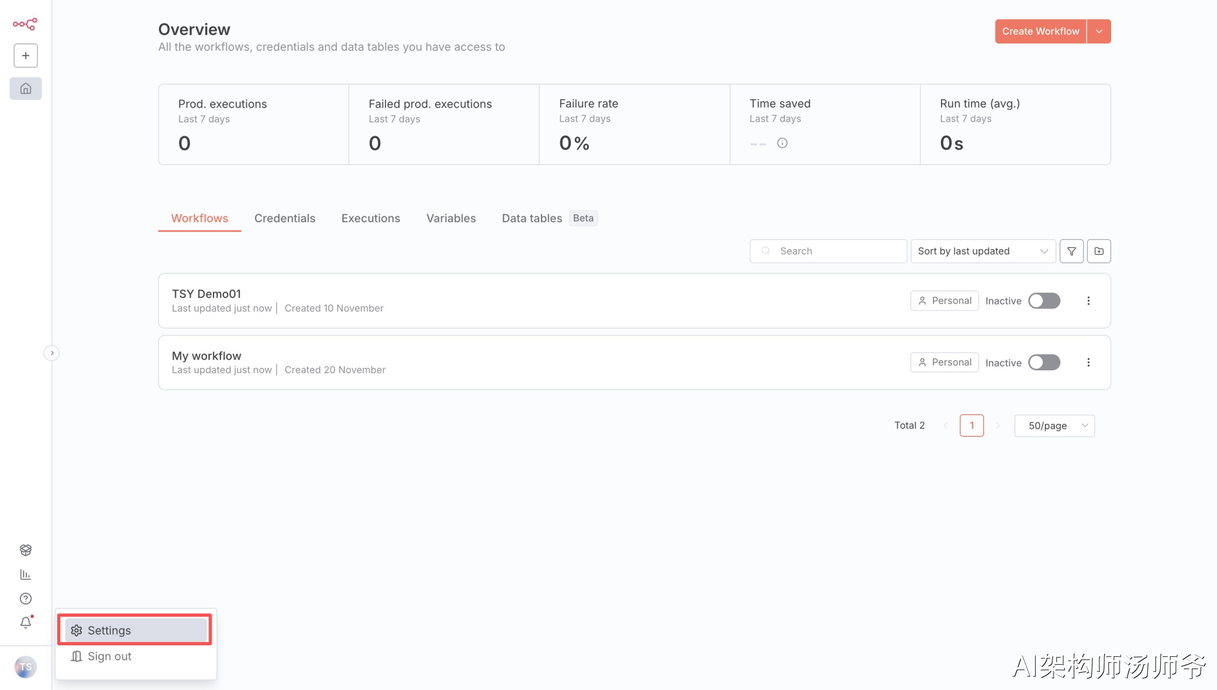The width and height of the screenshot is (1217, 690).
Task: Open the help question mark icon
Action: pyautogui.click(x=25, y=599)
